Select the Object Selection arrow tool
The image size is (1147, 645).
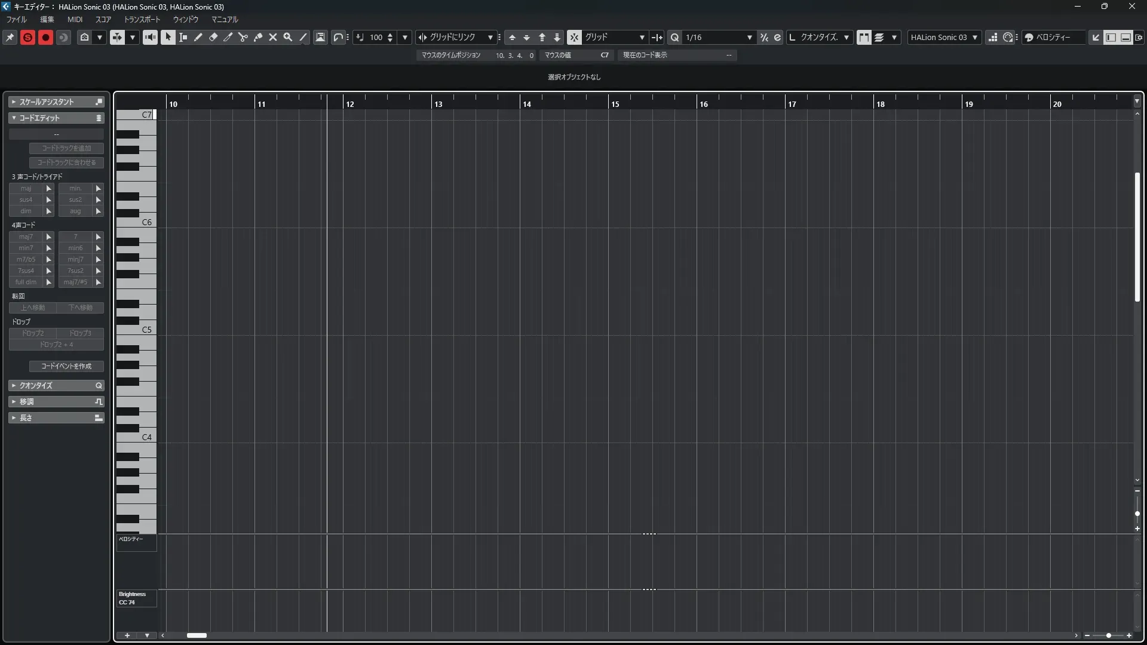click(168, 37)
